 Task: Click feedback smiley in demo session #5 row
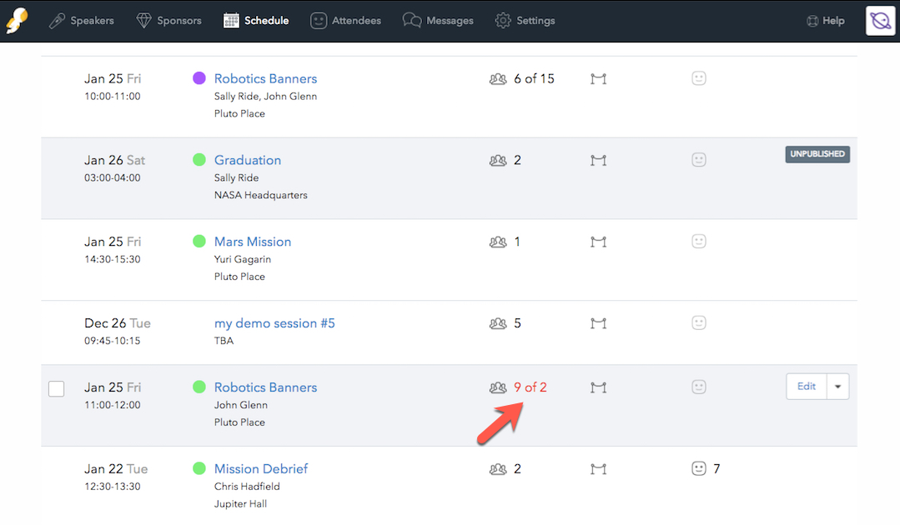tap(698, 322)
